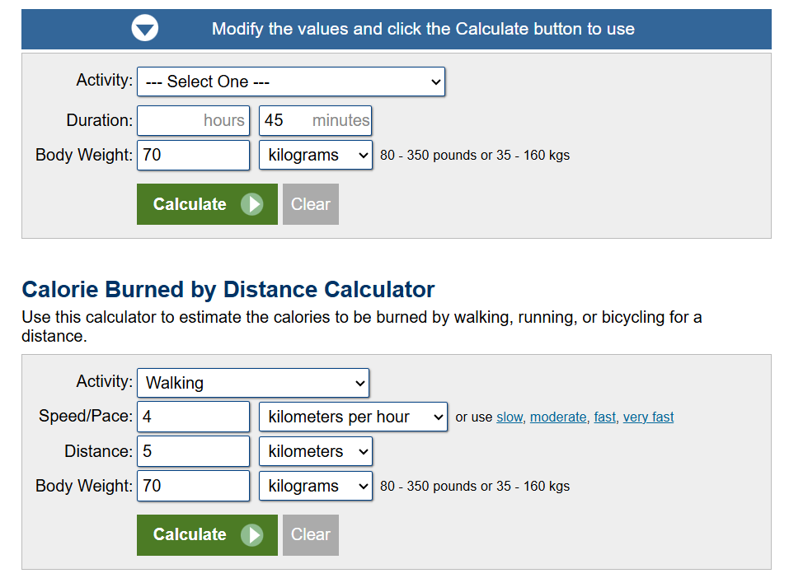
Task: Click the Speed/Pace input field
Action: [x=193, y=417]
